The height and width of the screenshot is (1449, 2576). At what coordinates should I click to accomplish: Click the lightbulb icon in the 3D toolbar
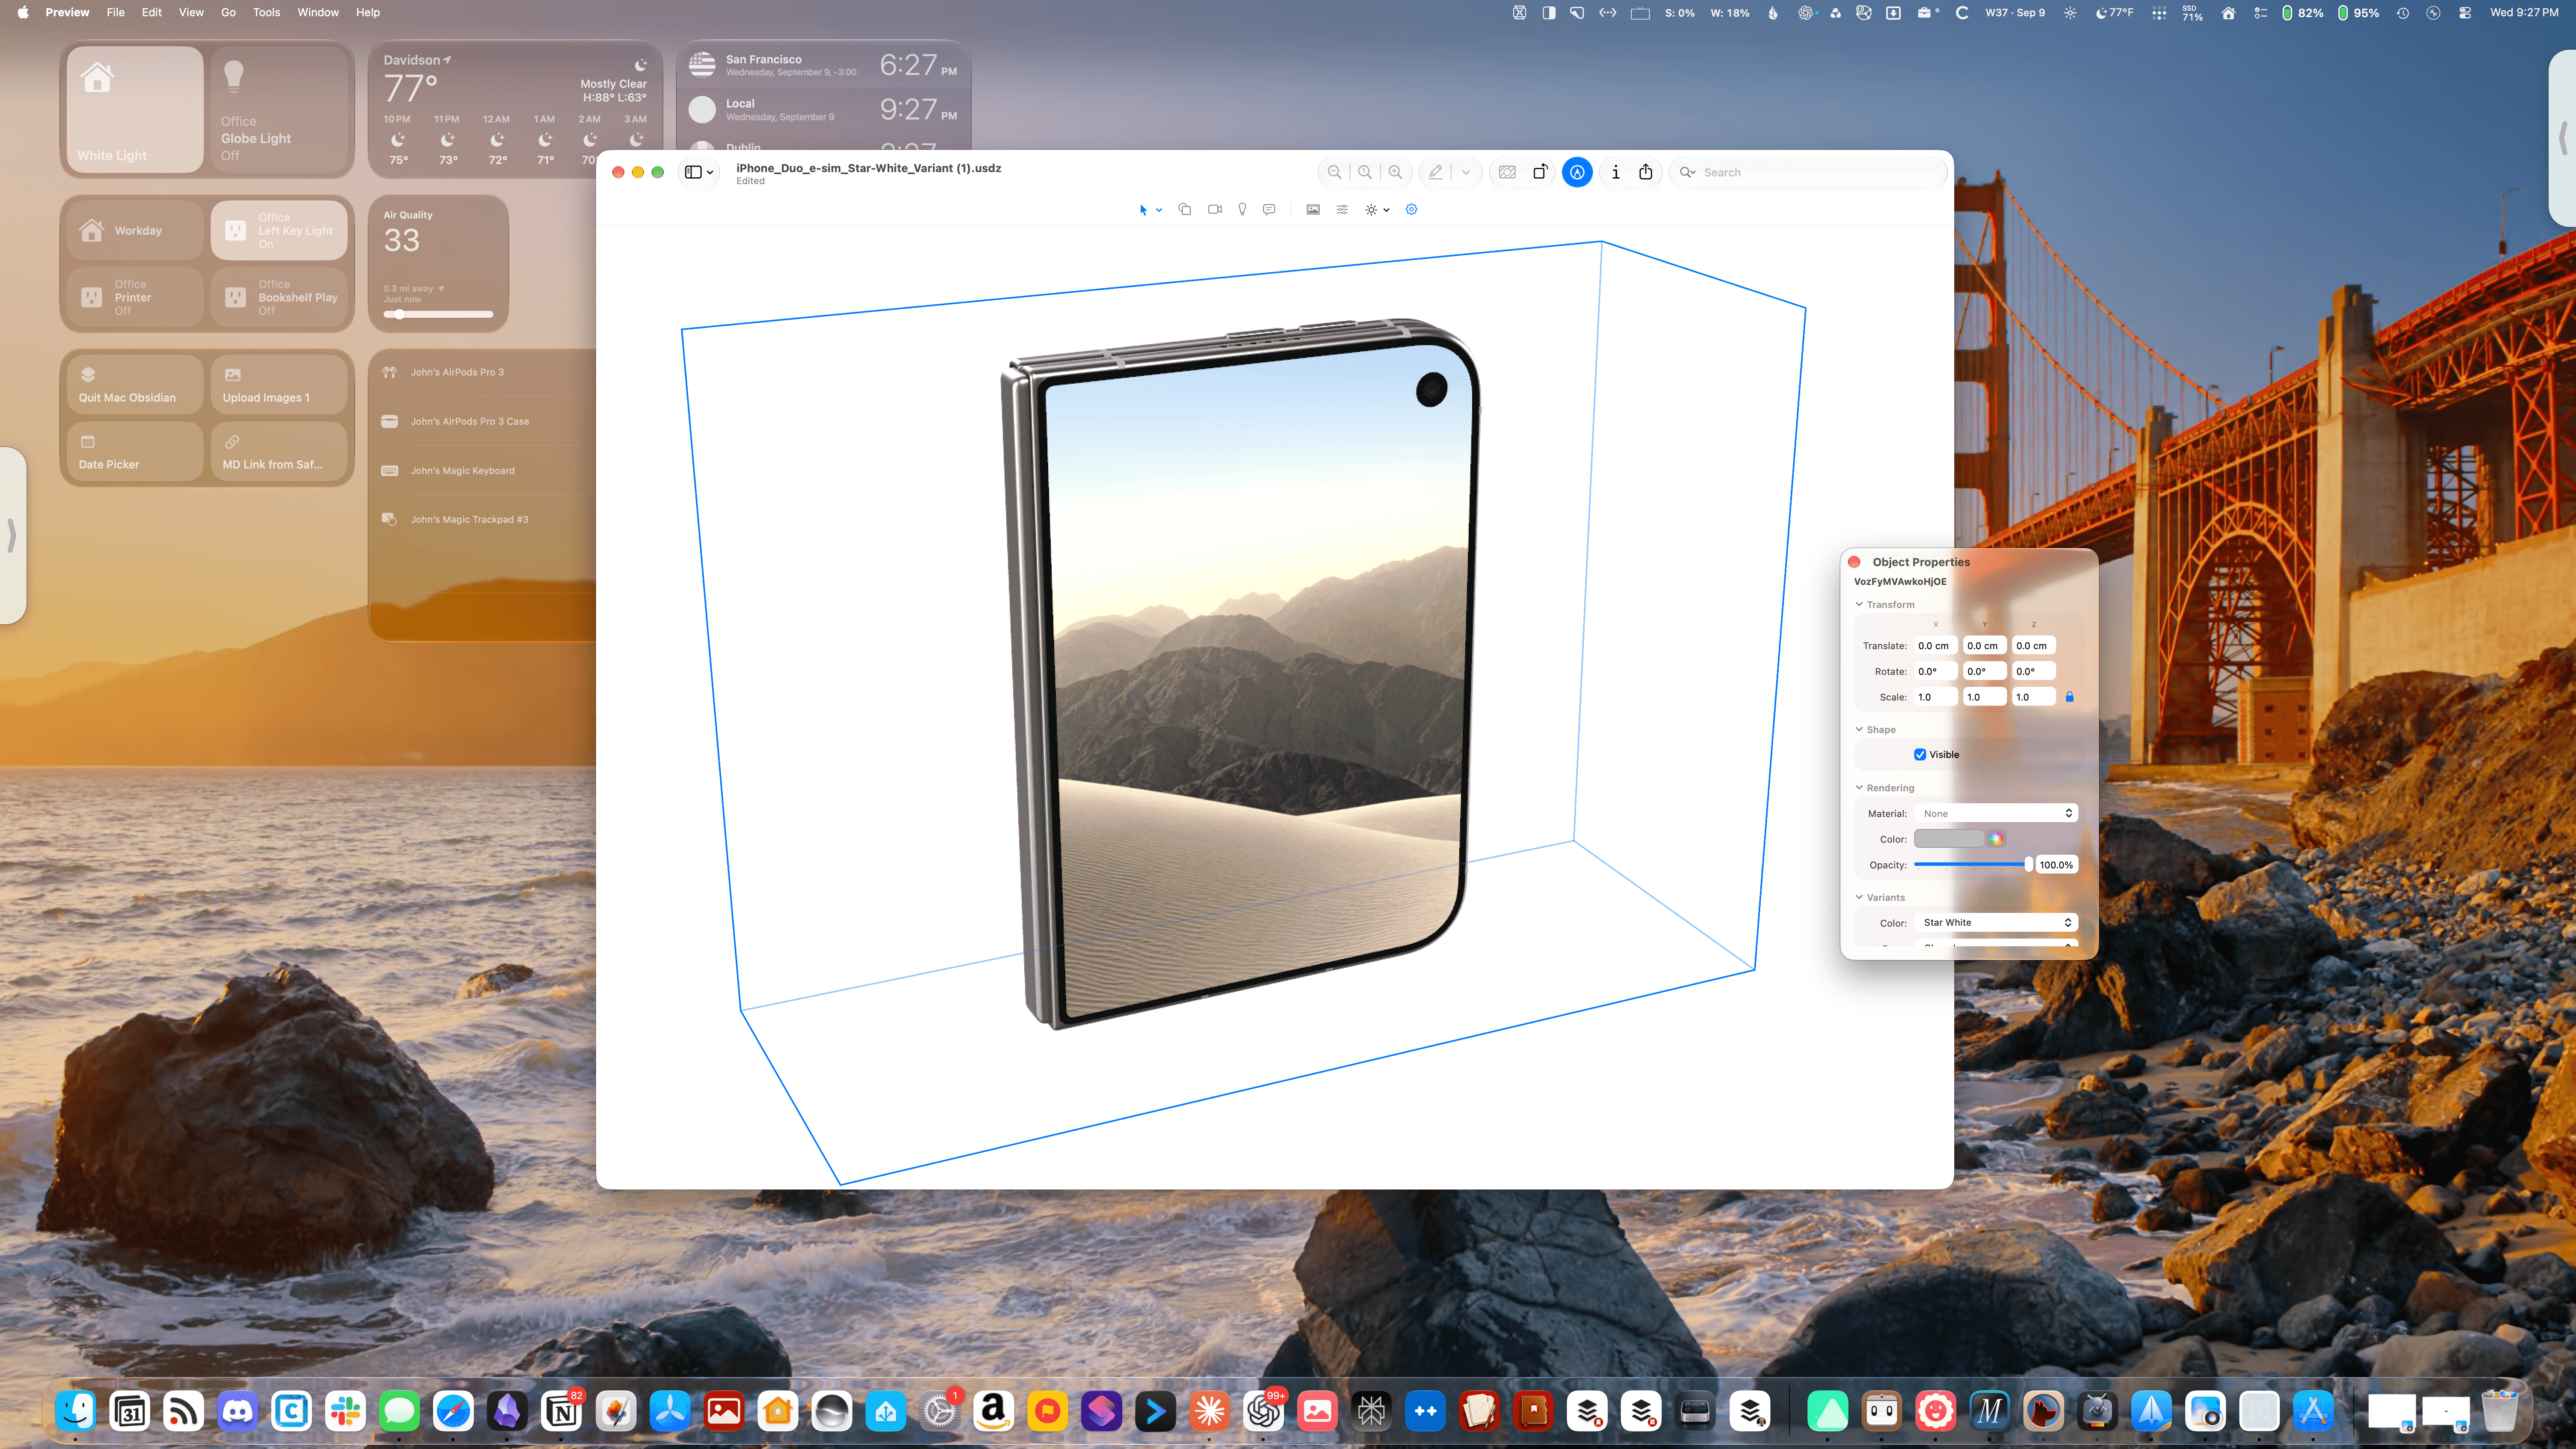pos(1242,209)
